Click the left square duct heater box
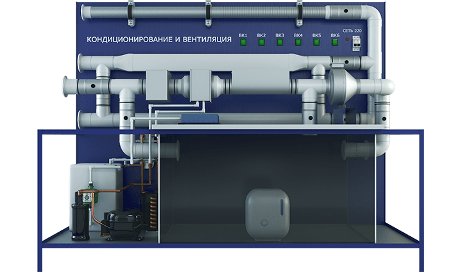 pos(156,84)
